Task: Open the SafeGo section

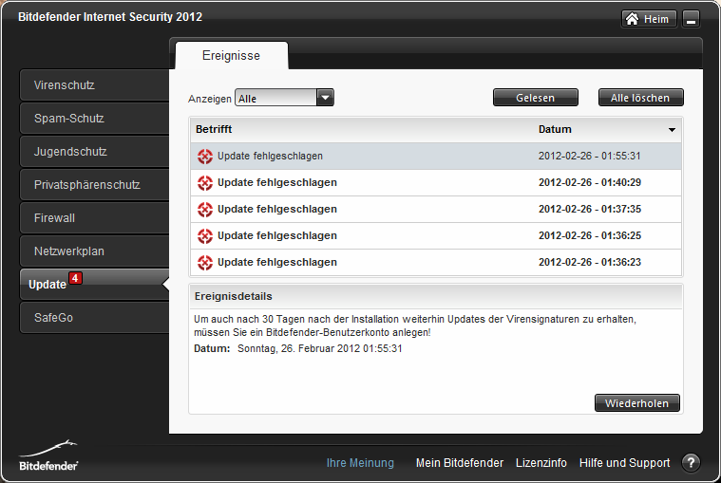Action: 94,317
